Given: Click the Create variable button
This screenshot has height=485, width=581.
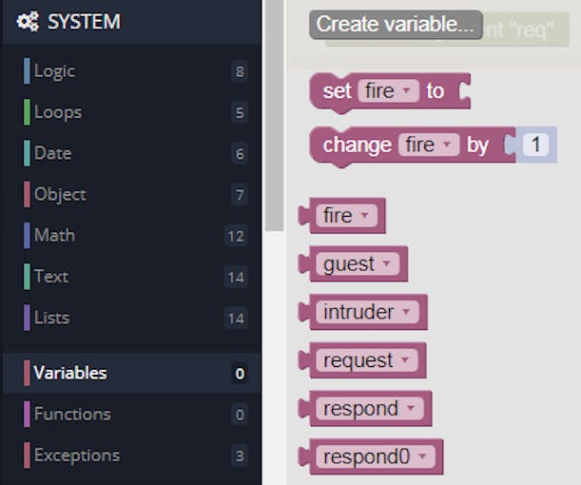Looking at the screenshot, I should coord(395,25).
